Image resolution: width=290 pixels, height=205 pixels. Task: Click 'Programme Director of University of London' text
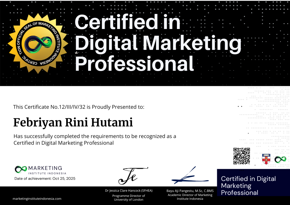point(129,198)
